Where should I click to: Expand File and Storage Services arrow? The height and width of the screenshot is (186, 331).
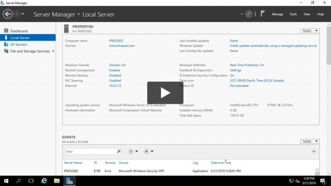click(x=53, y=51)
